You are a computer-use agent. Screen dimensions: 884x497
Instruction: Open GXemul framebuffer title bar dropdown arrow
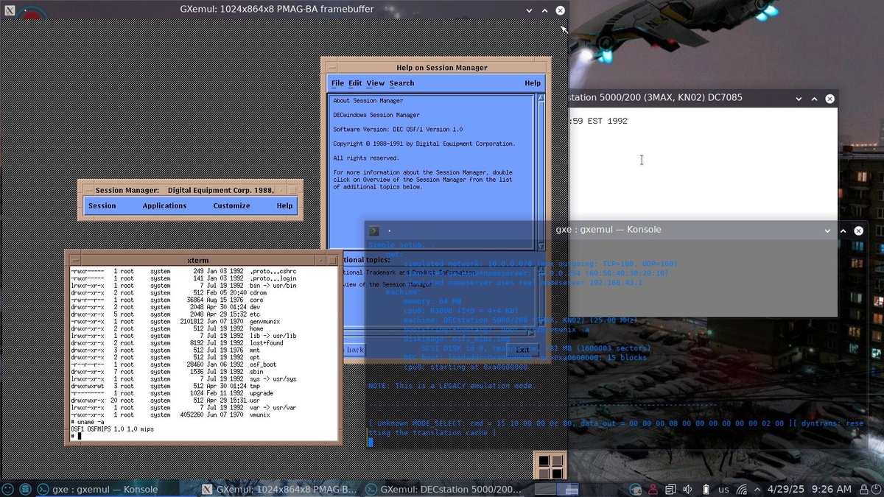529,10
